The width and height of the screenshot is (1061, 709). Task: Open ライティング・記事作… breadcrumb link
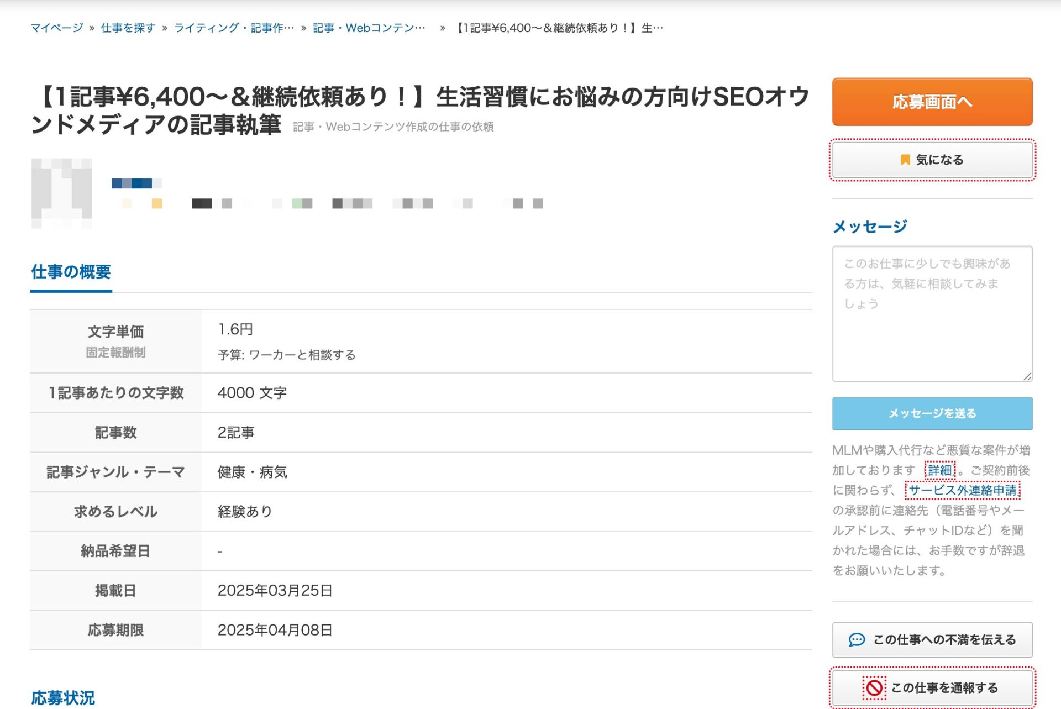tap(234, 28)
